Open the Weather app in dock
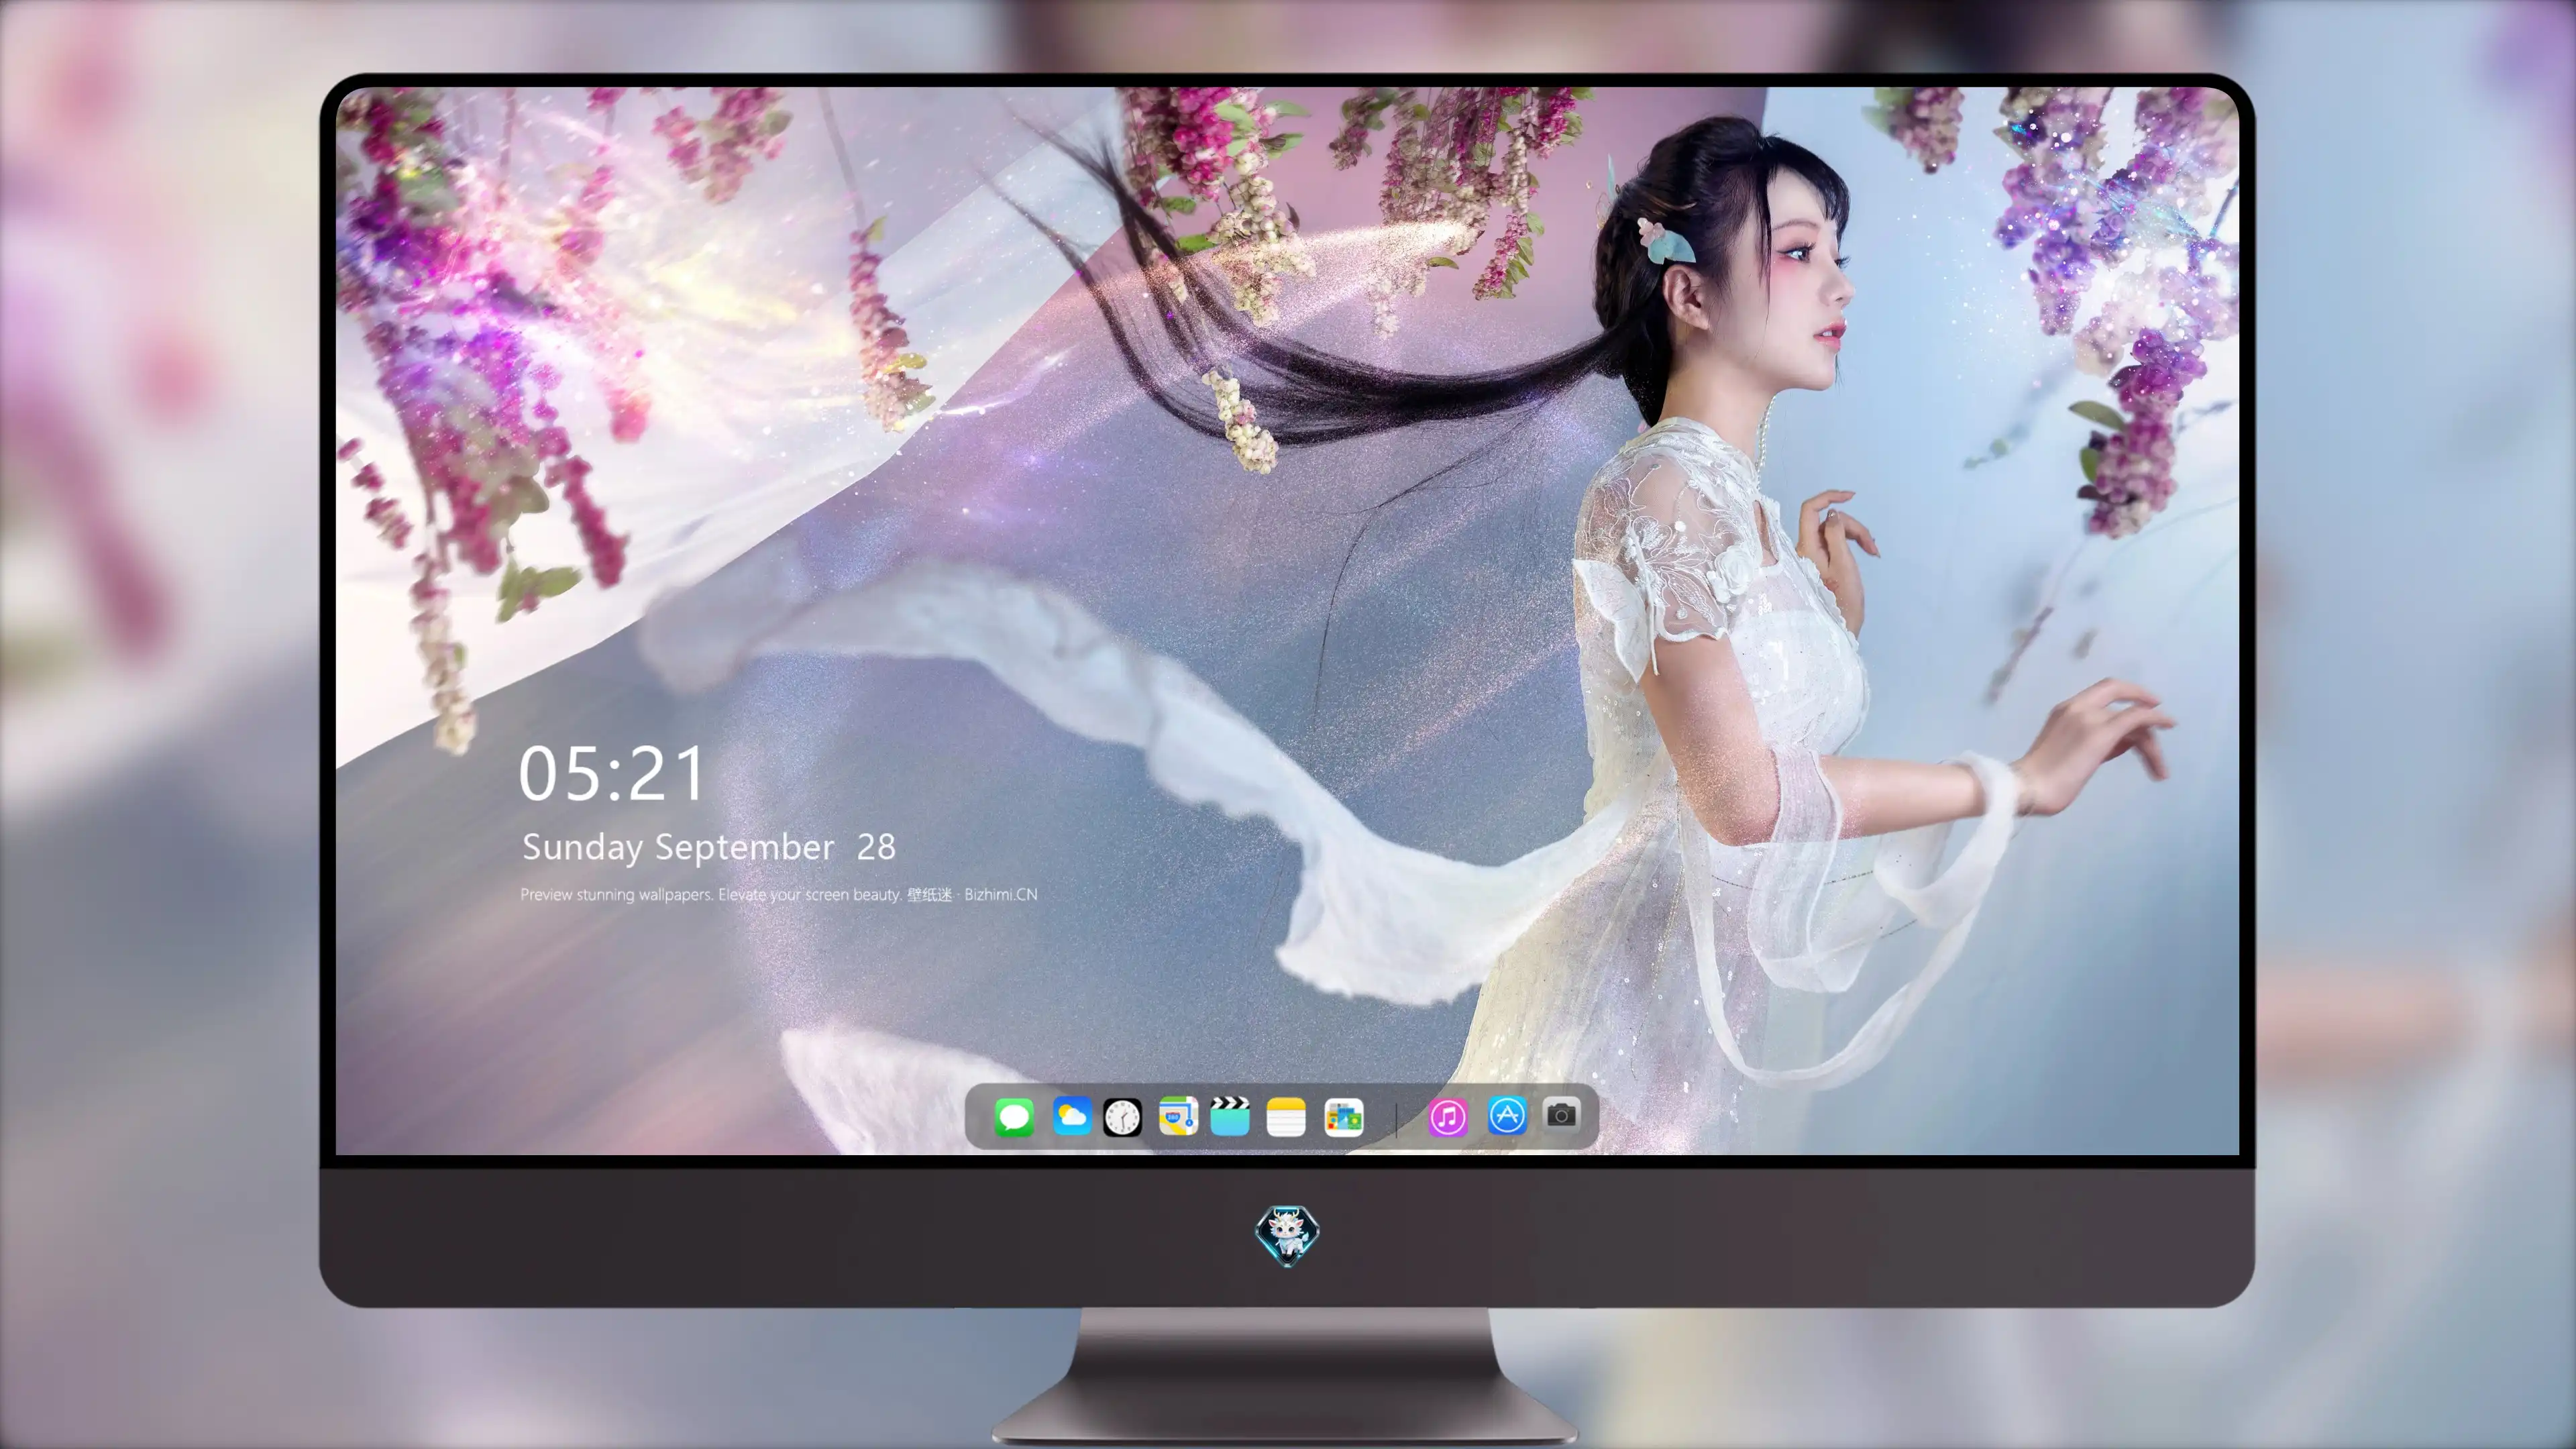 (x=1071, y=1116)
